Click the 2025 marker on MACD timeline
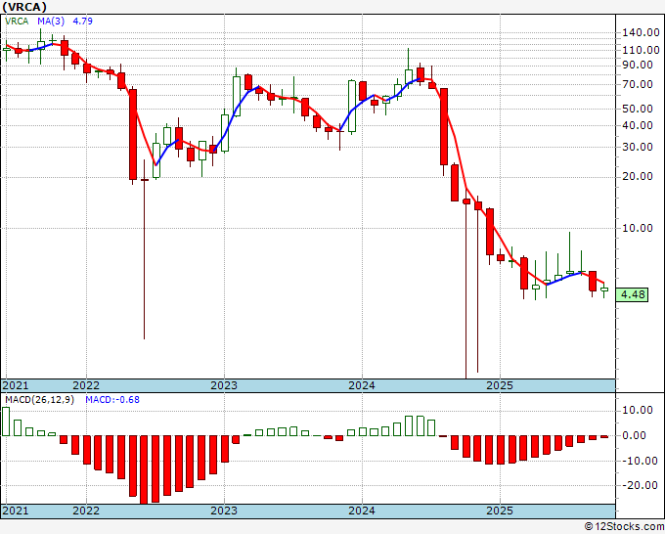The image size is (665, 534). tap(500, 511)
